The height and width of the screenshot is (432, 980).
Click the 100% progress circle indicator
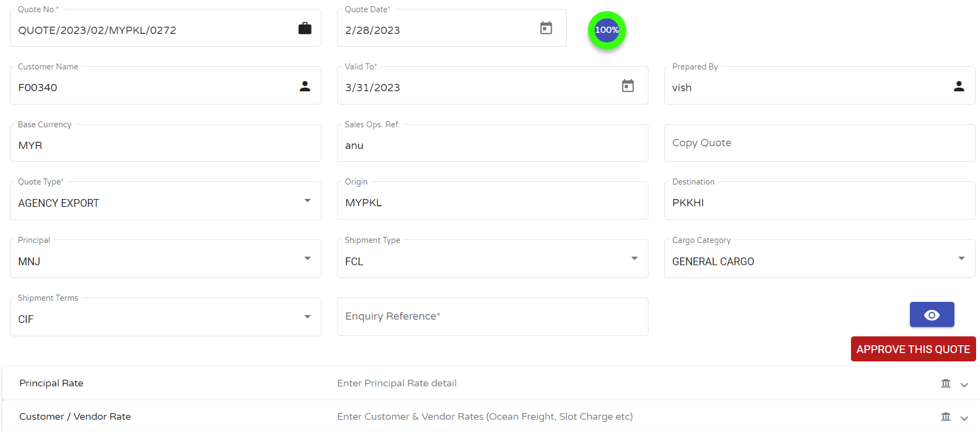pyautogui.click(x=607, y=30)
